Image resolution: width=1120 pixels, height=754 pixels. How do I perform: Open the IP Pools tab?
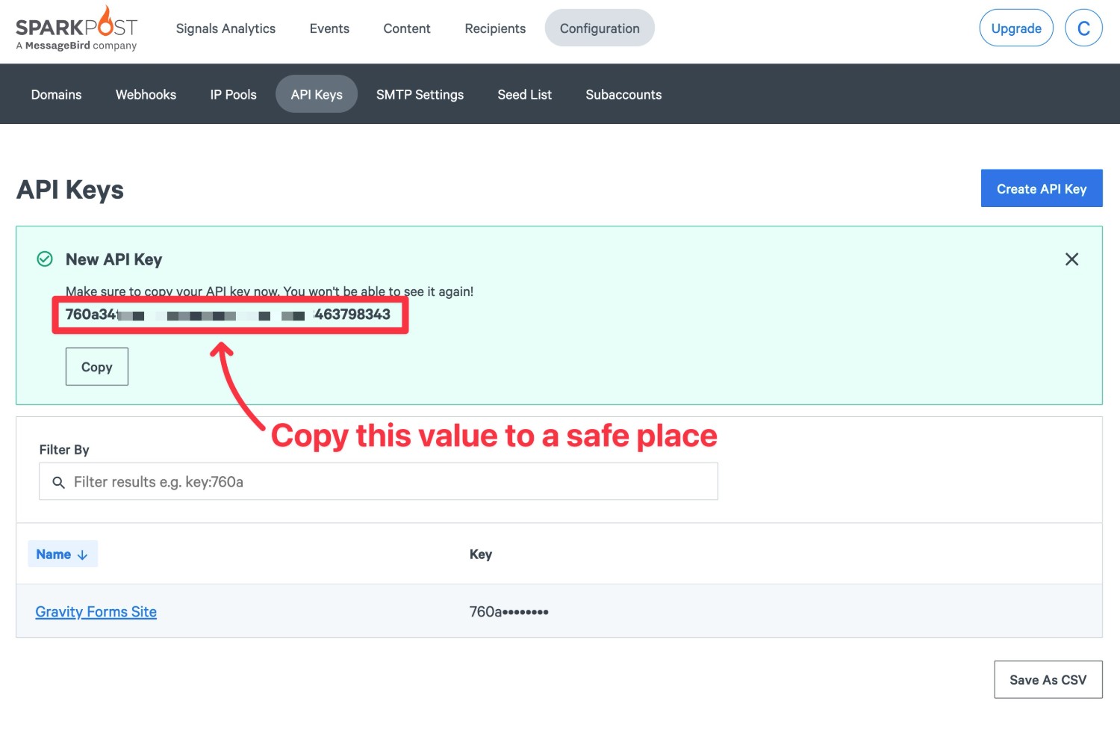[x=233, y=95]
